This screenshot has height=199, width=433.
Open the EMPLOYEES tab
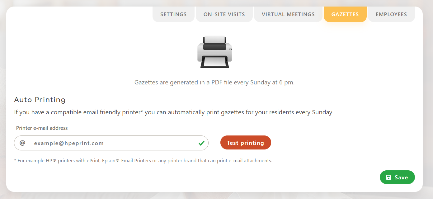[x=391, y=14]
